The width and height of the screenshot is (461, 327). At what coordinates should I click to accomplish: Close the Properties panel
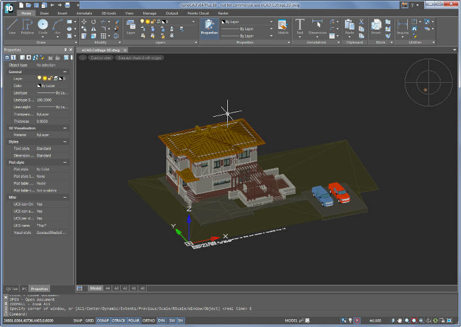(x=71, y=50)
